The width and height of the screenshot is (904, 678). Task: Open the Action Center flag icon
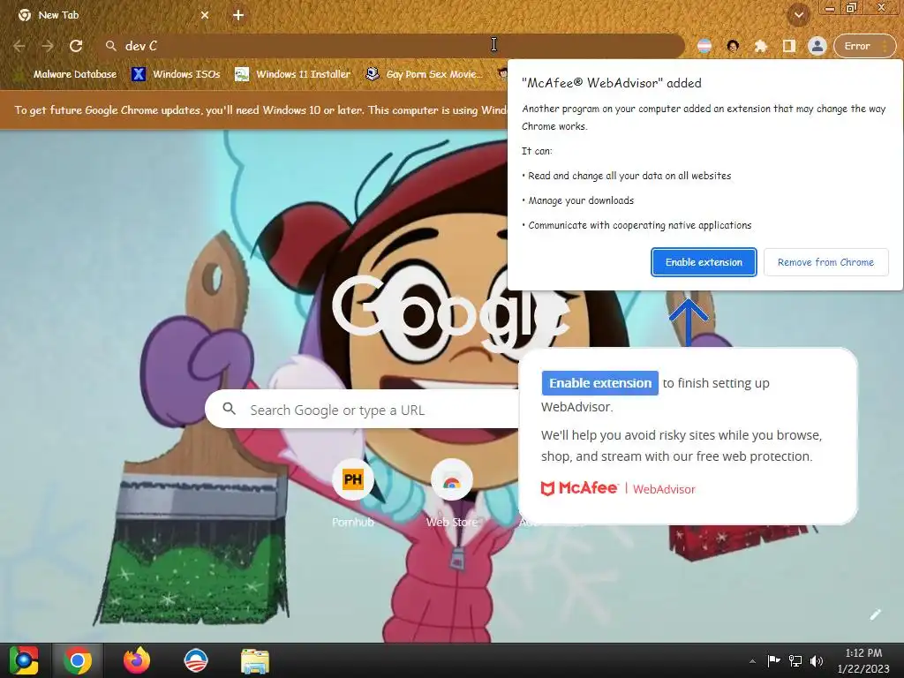[x=773, y=660]
